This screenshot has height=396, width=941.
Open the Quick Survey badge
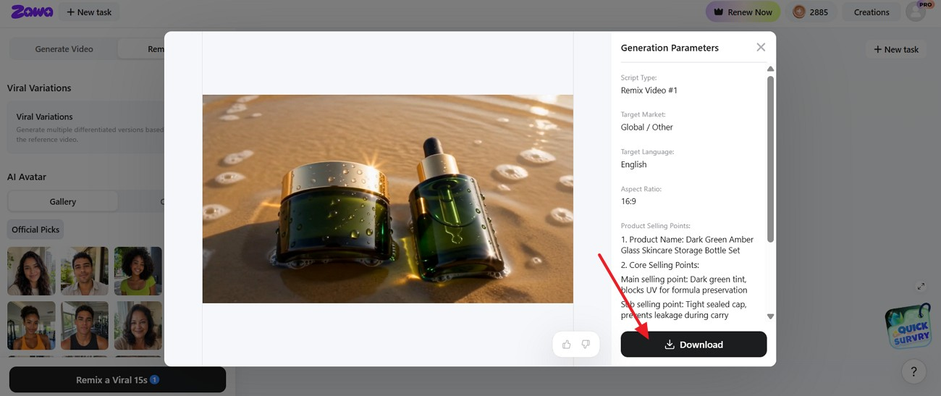pyautogui.click(x=908, y=327)
